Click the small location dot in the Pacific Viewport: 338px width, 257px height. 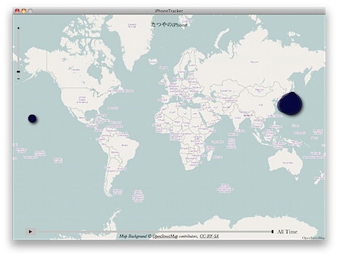tap(32, 118)
